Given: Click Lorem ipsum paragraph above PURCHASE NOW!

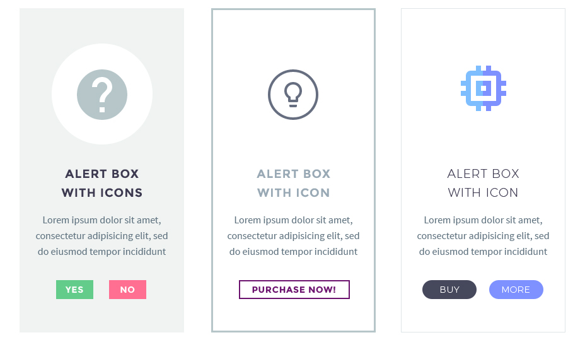Looking at the screenshot, I should tap(294, 236).
